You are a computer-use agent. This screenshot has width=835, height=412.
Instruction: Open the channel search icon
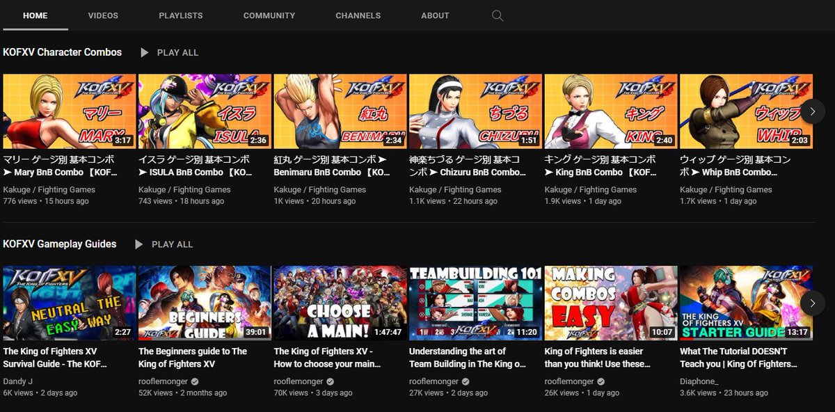[x=498, y=15]
